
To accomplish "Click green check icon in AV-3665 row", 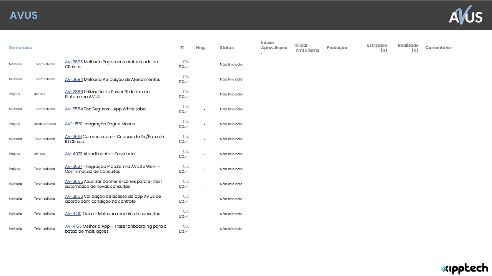I will click(x=186, y=187).
